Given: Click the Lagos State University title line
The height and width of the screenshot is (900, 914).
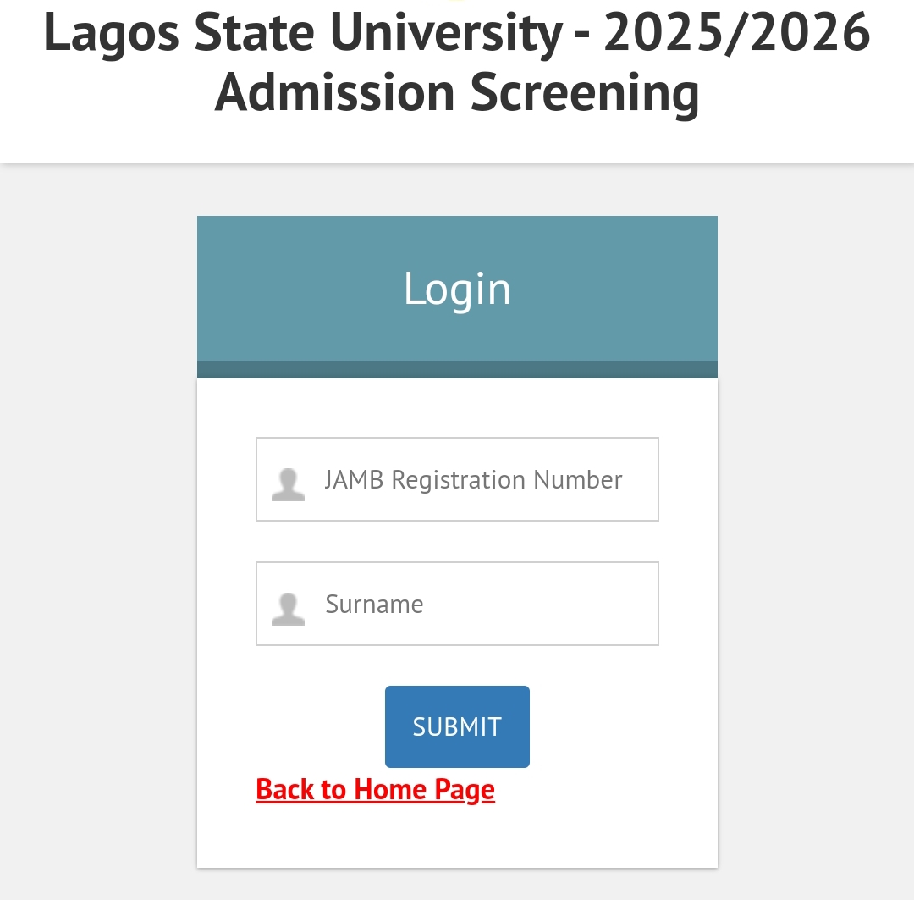Looking at the screenshot, I should [x=457, y=34].
